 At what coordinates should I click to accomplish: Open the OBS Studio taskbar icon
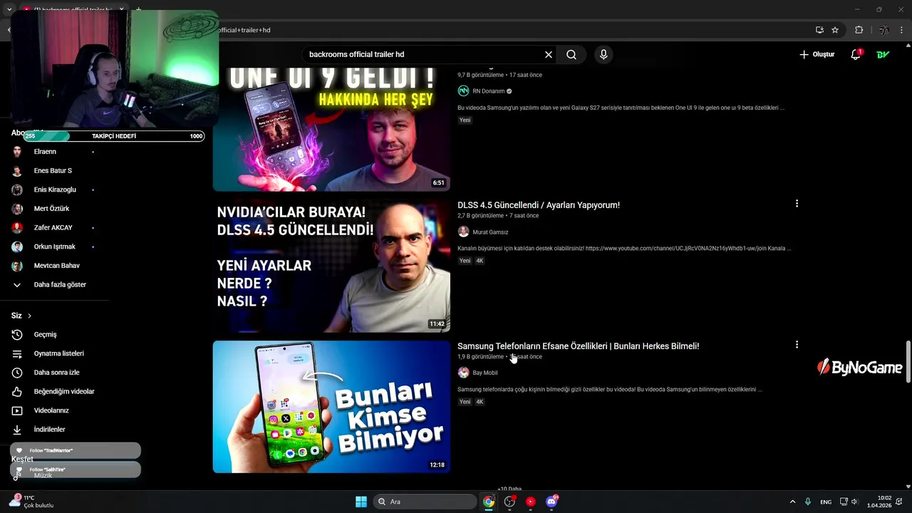[x=509, y=502]
